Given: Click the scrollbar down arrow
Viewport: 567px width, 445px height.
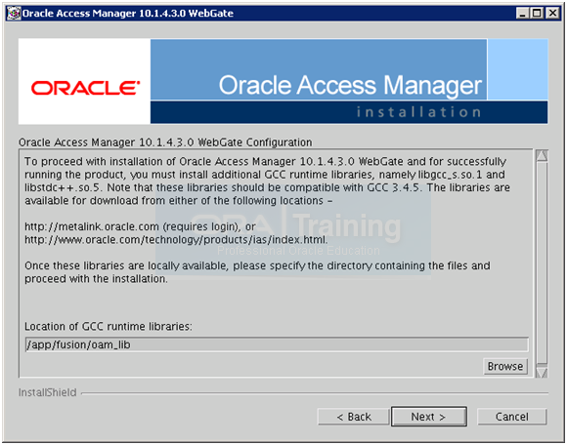Looking at the screenshot, I should point(542,372).
